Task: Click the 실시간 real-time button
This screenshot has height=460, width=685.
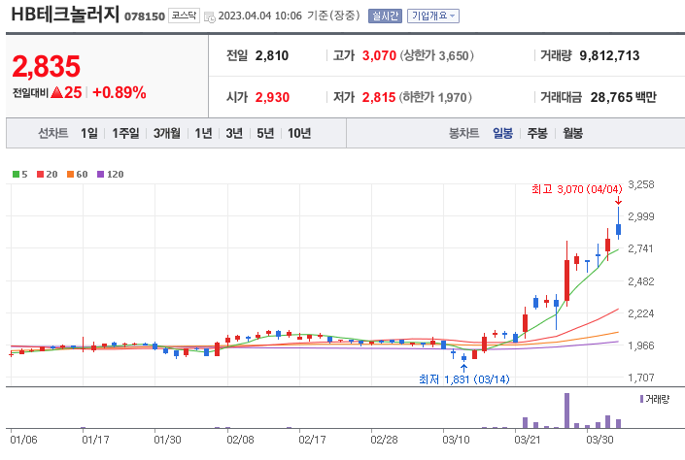Action: click(x=385, y=16)
